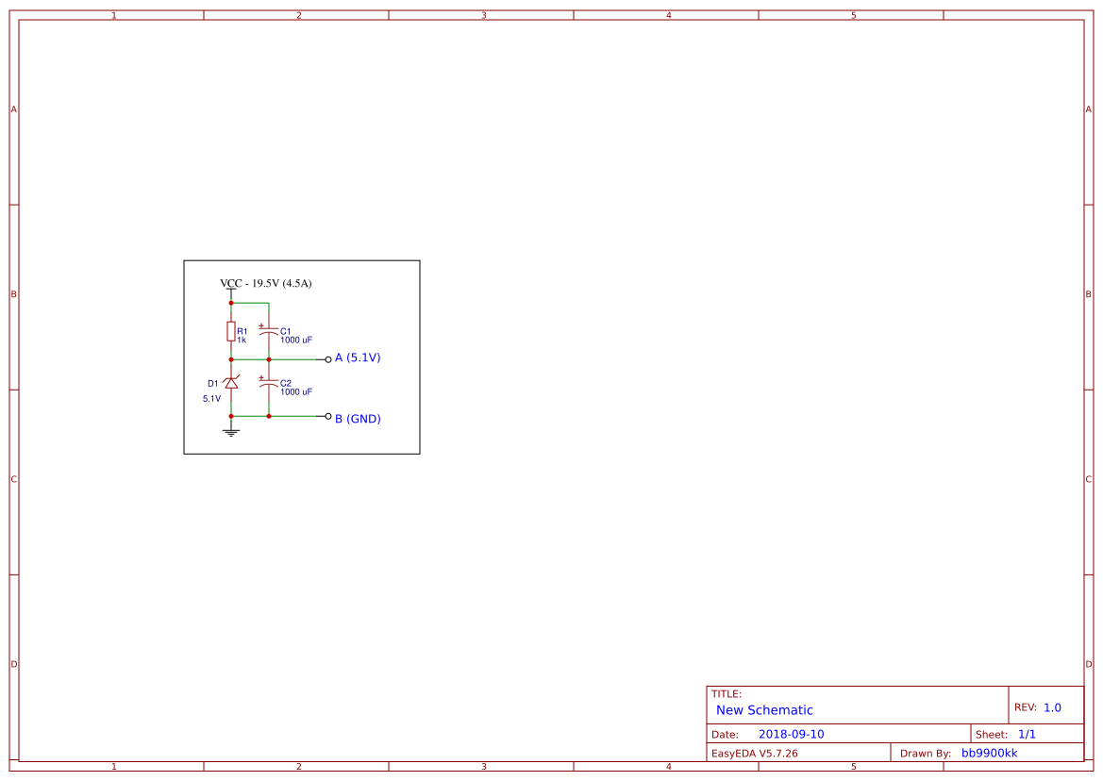Select the resistor R1 symbol
The height and width of the screenshot is (781, 1103).
pyautogui.click(x=231, y=331)
